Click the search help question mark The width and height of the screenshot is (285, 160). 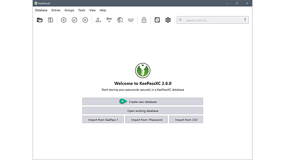245,20
